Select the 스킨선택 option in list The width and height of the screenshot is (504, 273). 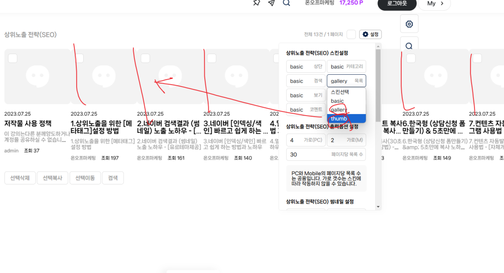346,92
